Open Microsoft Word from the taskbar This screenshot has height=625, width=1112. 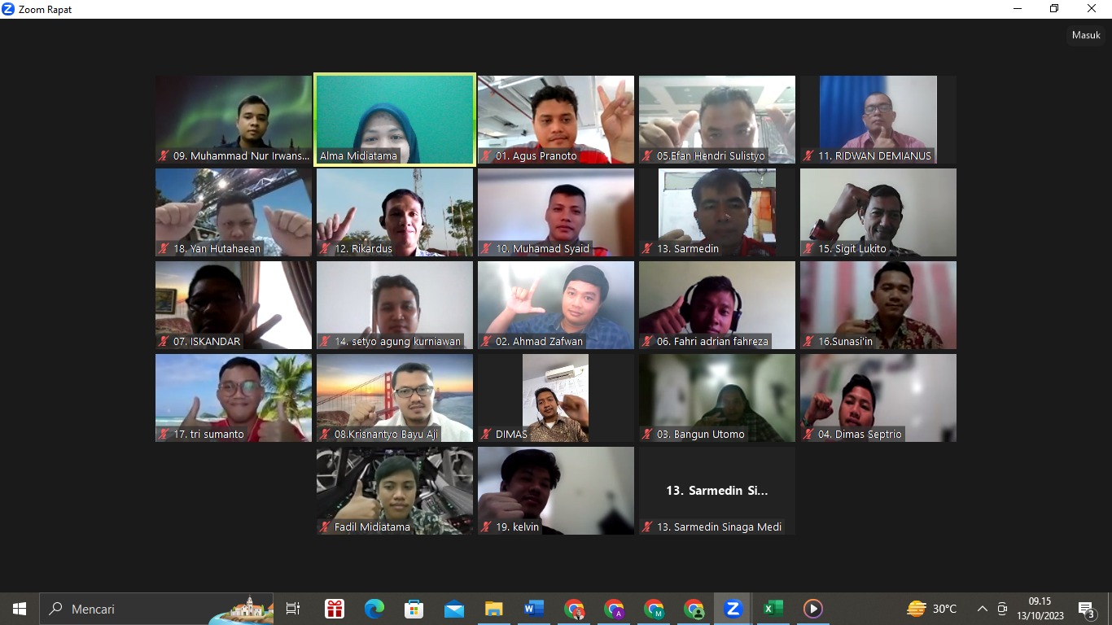coord(534,609)
